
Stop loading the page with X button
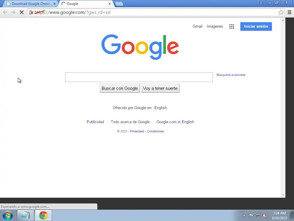click(x=22, y=12)
